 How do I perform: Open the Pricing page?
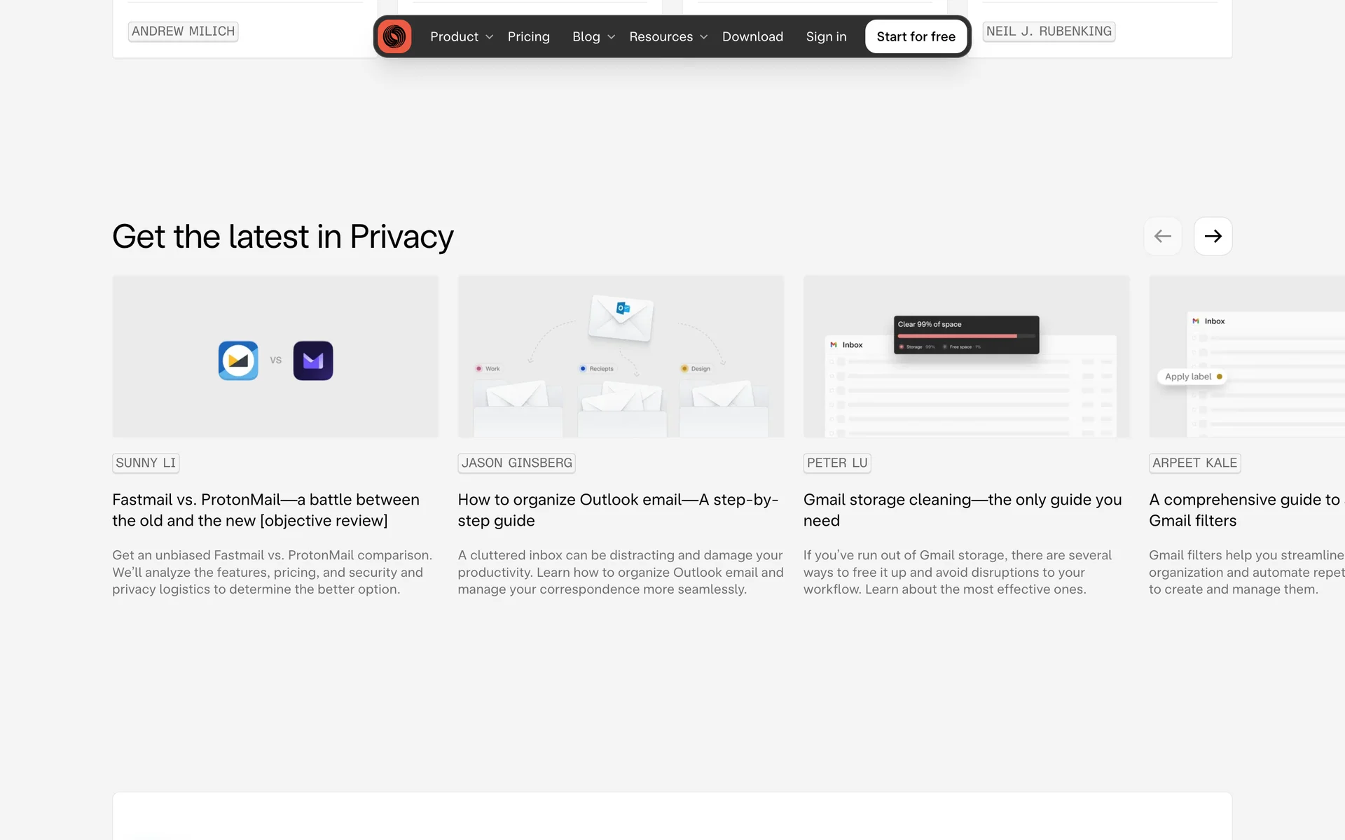coord(528,36)
